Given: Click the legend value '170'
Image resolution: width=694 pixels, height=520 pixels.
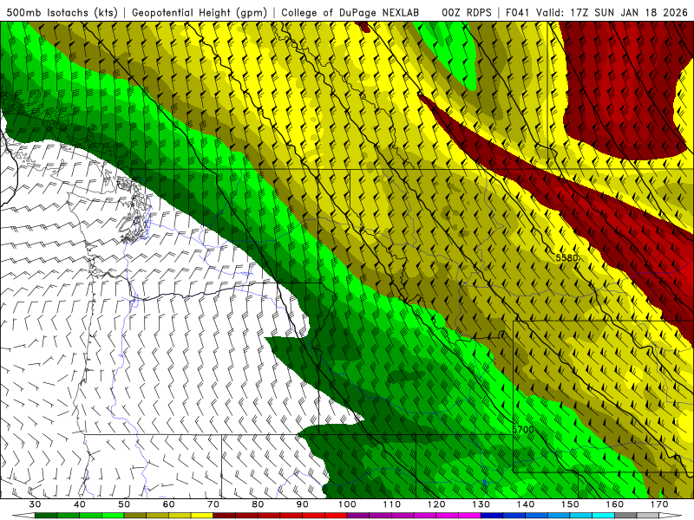Looking at the screenshot, I should [x=659, y=504].
